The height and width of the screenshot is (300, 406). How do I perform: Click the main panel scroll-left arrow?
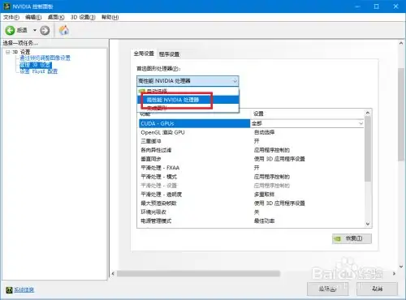[x=113, y=274]
